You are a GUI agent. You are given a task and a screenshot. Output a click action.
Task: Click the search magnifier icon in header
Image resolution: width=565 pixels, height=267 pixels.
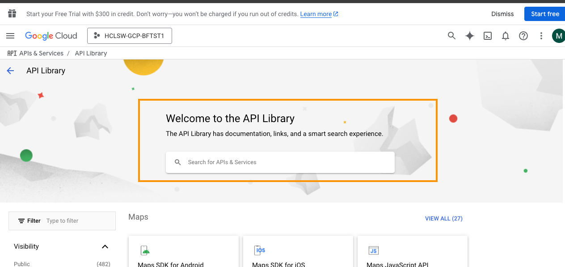pyautogui.click(x=451, y=36)
